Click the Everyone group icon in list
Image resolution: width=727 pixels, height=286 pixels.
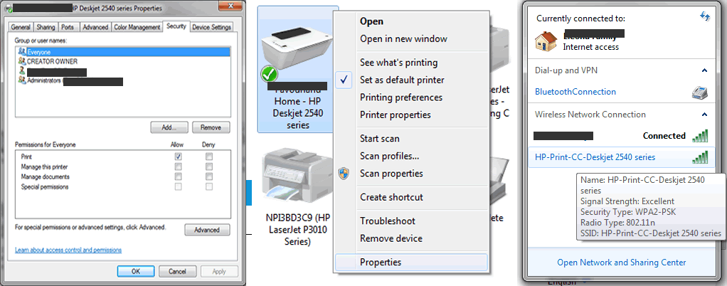pos(22,53)
